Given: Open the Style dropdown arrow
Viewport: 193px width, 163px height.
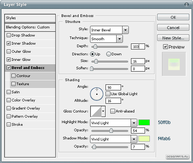Looking at the screenshot, I should point(125,30).
